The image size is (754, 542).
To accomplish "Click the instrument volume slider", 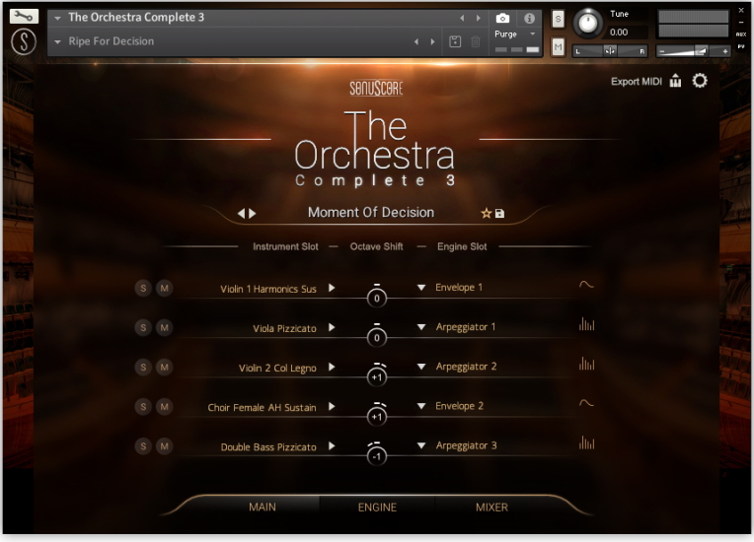I will 694,51.
